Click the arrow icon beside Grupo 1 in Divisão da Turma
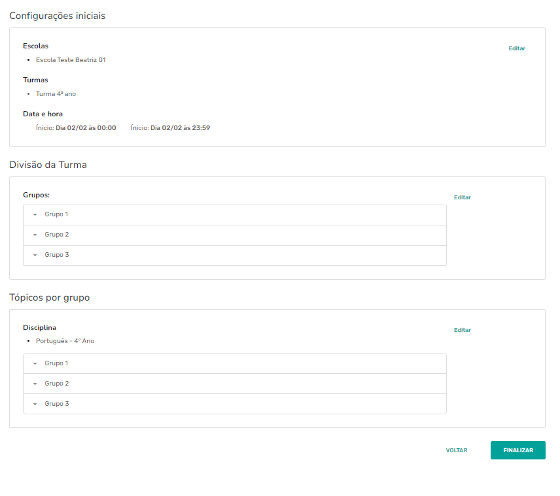This screenshot has height=496, width=560. click(x=35, y=215)
